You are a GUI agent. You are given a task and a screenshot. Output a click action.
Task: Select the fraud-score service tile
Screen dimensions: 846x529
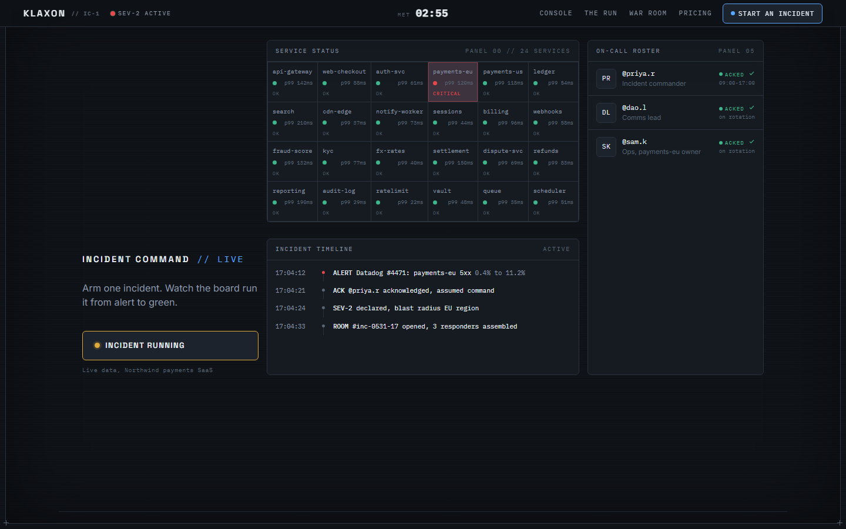(293, 162)
